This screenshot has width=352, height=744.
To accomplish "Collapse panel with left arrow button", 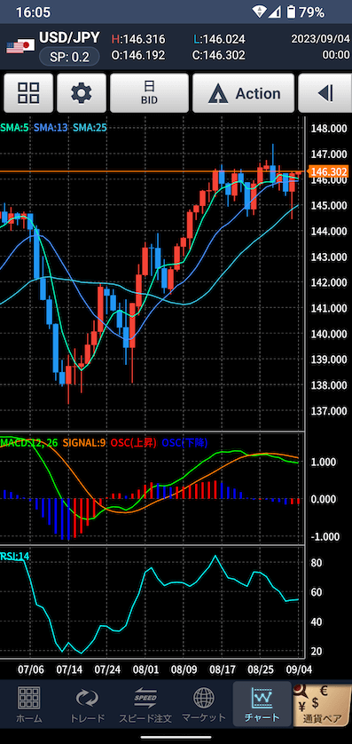I will [x=325, y=93].
